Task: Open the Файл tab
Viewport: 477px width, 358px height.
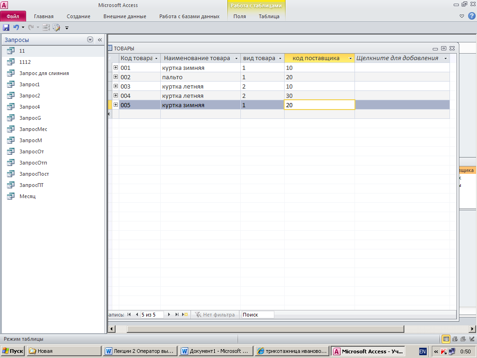Action: coord(13,16)
